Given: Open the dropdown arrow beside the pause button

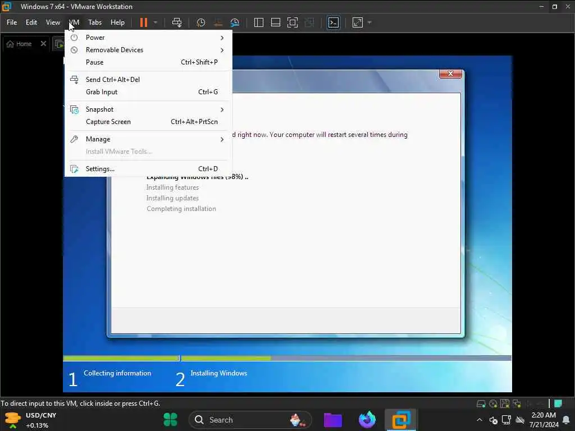Looking at the screenshot, I should (x=156, y=22).
